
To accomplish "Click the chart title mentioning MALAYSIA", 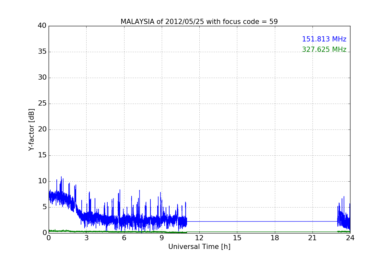I will pos(199,22).
